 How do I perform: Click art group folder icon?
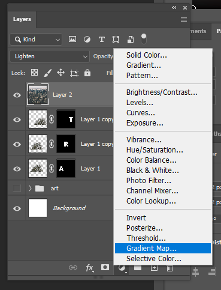[40, 188]
